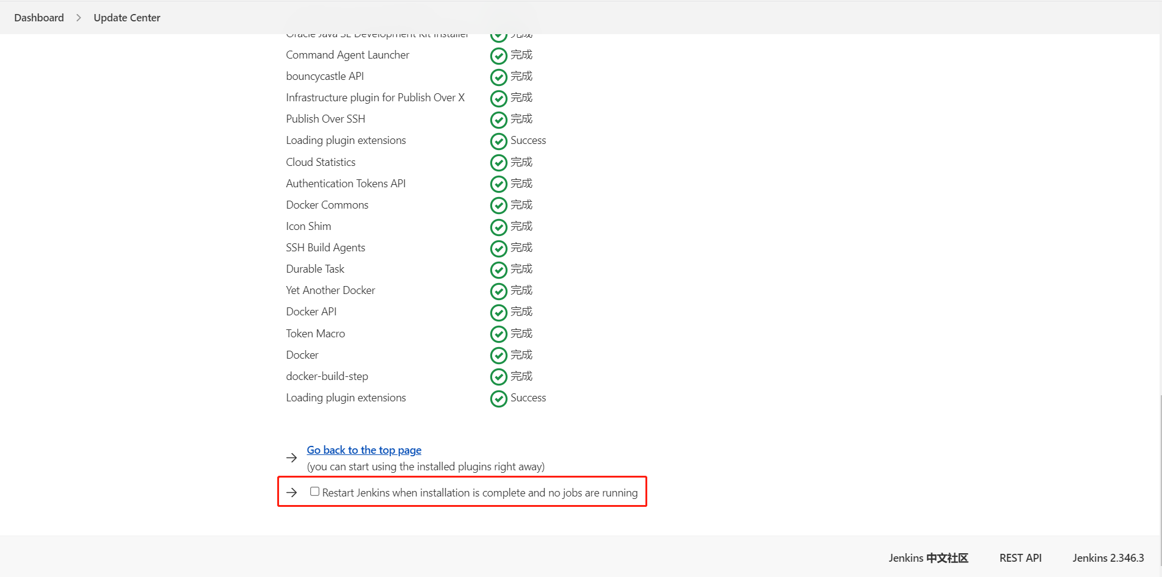Click the checkmark icon next to bouncycastle API
Viewport: 1162px width, 577px height.
[x=499, y=76]
